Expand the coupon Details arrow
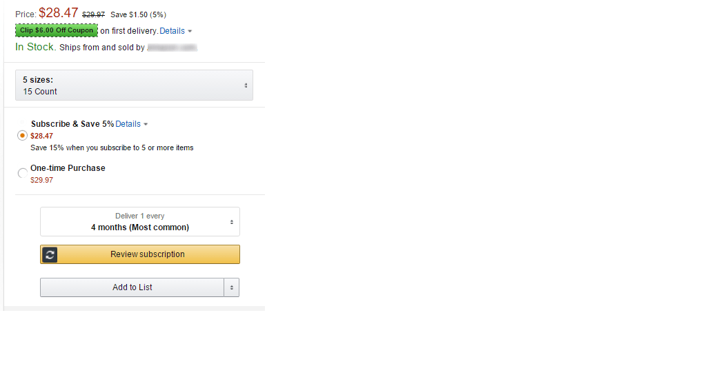The width and height of the screenshot is (719, 386). tap(190, 31)
